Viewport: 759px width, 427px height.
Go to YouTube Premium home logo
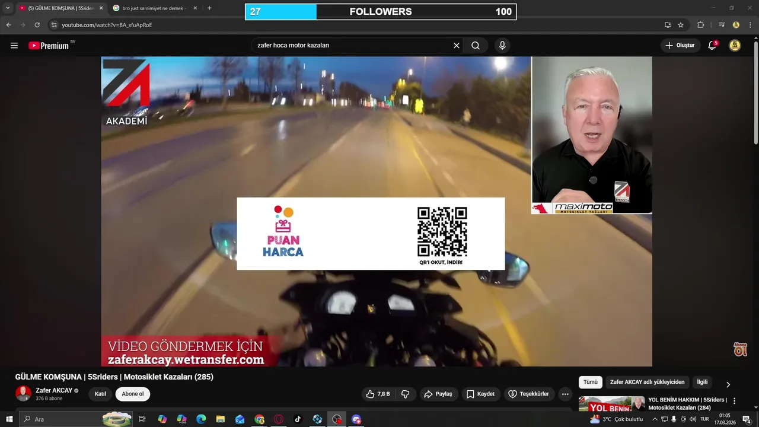[49, 46]
